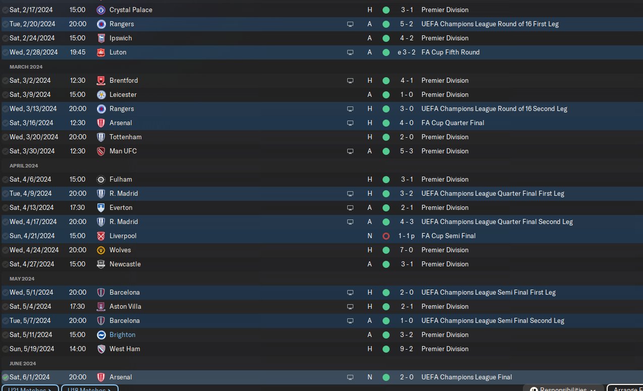Open the 7 - 0 Wolves match score
This screenshot has height=391, width=643.
tap(407, 250)
